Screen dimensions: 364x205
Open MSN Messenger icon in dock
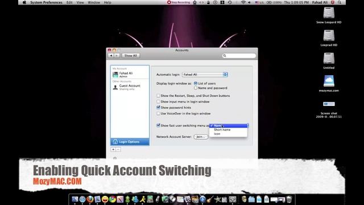click(x=135, y=199)
